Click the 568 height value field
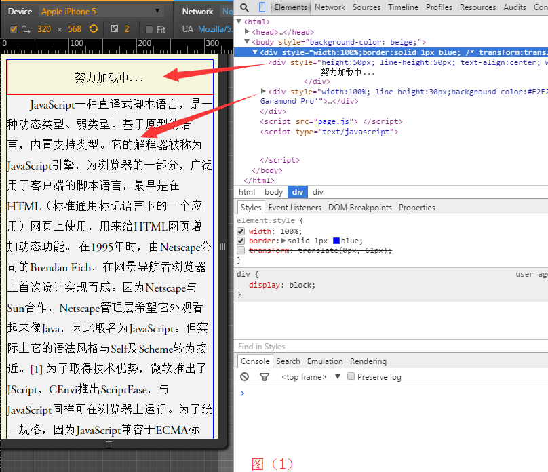Viewport: 548px width, 472px height. pos(75,28)
